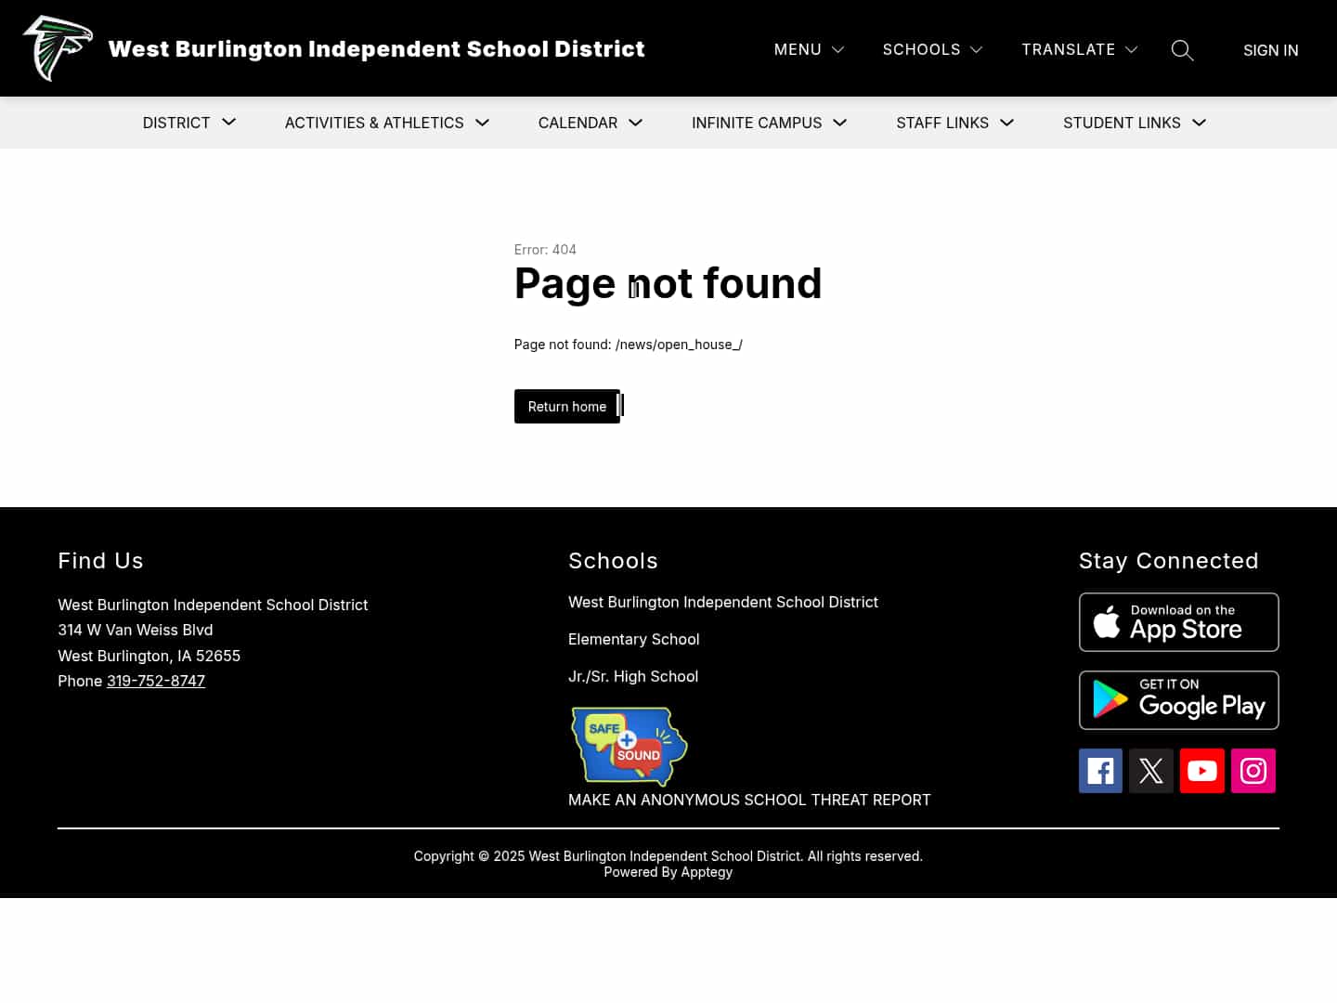
Task: Open the Jr./Sr. High School link
Action: point(633,676)
